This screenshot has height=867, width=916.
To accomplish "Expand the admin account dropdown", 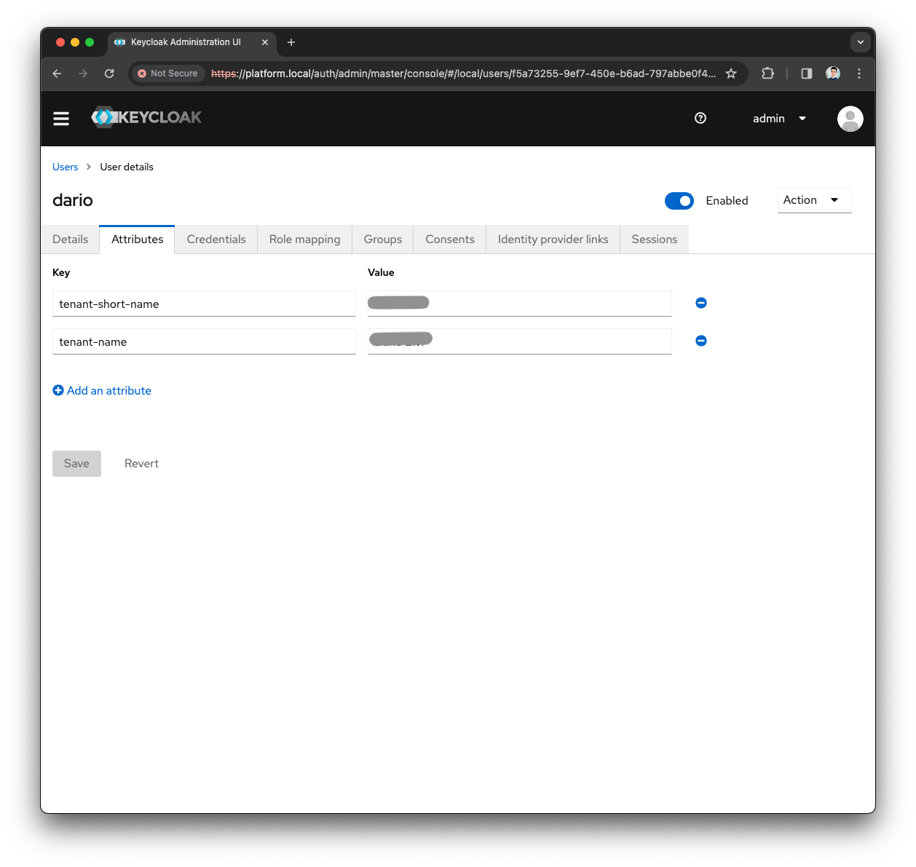I will coord(779,118).
